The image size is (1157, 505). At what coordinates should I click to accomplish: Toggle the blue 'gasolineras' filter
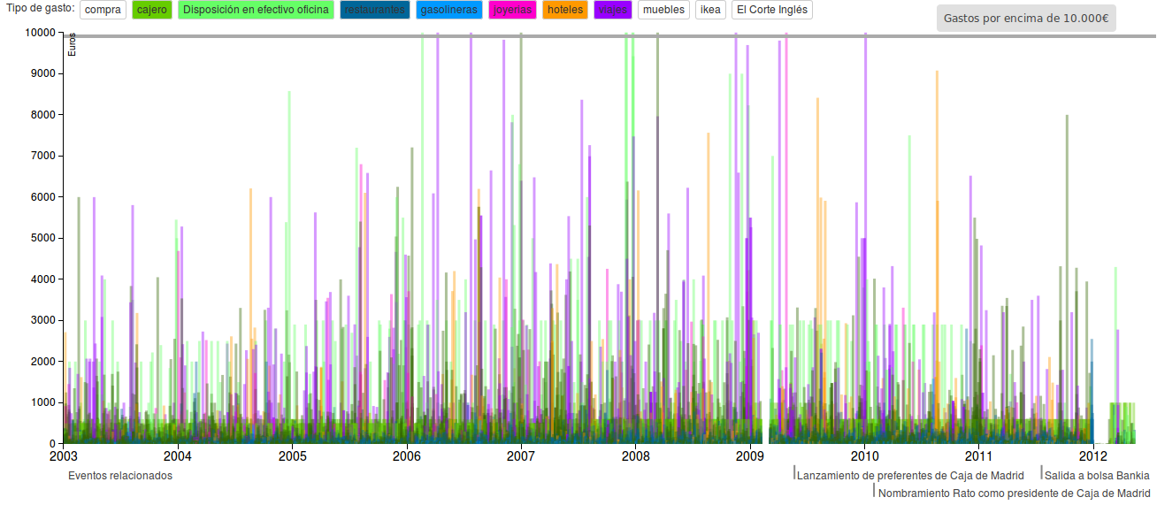pos(449,11)
